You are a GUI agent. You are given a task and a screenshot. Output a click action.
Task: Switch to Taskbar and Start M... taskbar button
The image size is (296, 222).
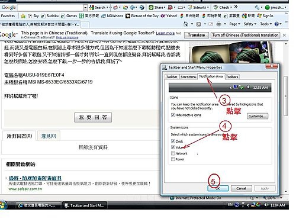(x=85, y=205)
